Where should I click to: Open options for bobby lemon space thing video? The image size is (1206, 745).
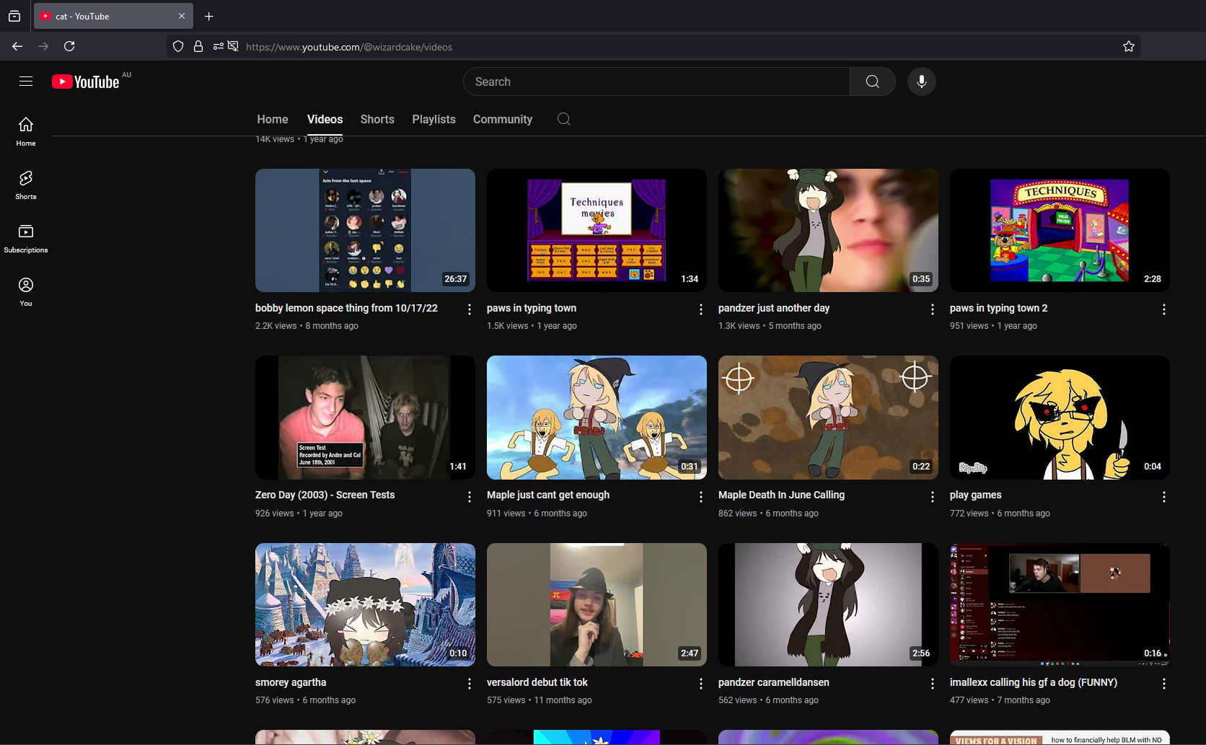point(470,309)
